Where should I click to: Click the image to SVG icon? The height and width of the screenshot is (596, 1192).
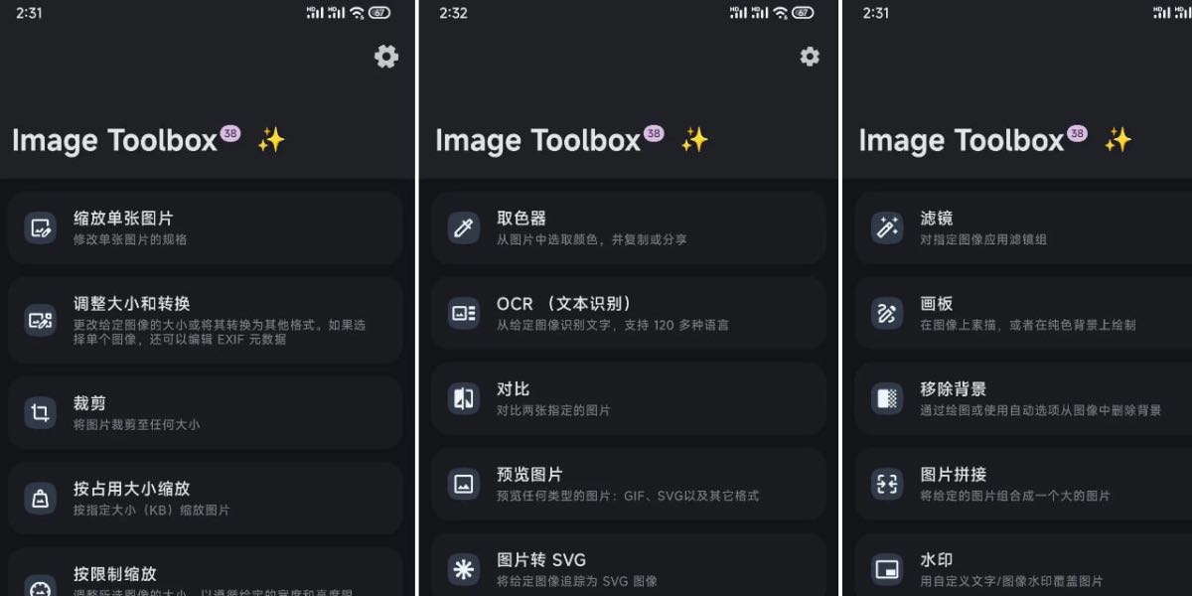coord(464,569)
